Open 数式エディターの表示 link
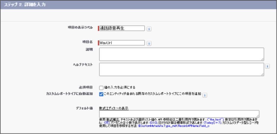The image size is (277, 134). click(114, 108)
